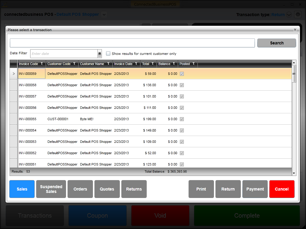Screen dimensions: 306x229
Task: Expand the Default POS Shopper customer dropdown
Action: tap(104, 14)
